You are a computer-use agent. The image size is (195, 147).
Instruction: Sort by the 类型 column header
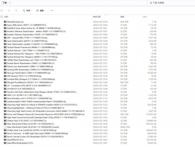point(122,17)
